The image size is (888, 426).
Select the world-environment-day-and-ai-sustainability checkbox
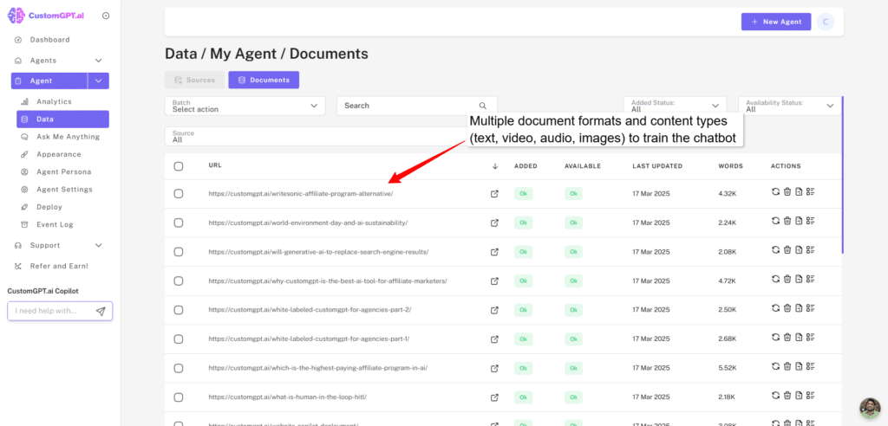pyautogui.click(x=179, y=223)
